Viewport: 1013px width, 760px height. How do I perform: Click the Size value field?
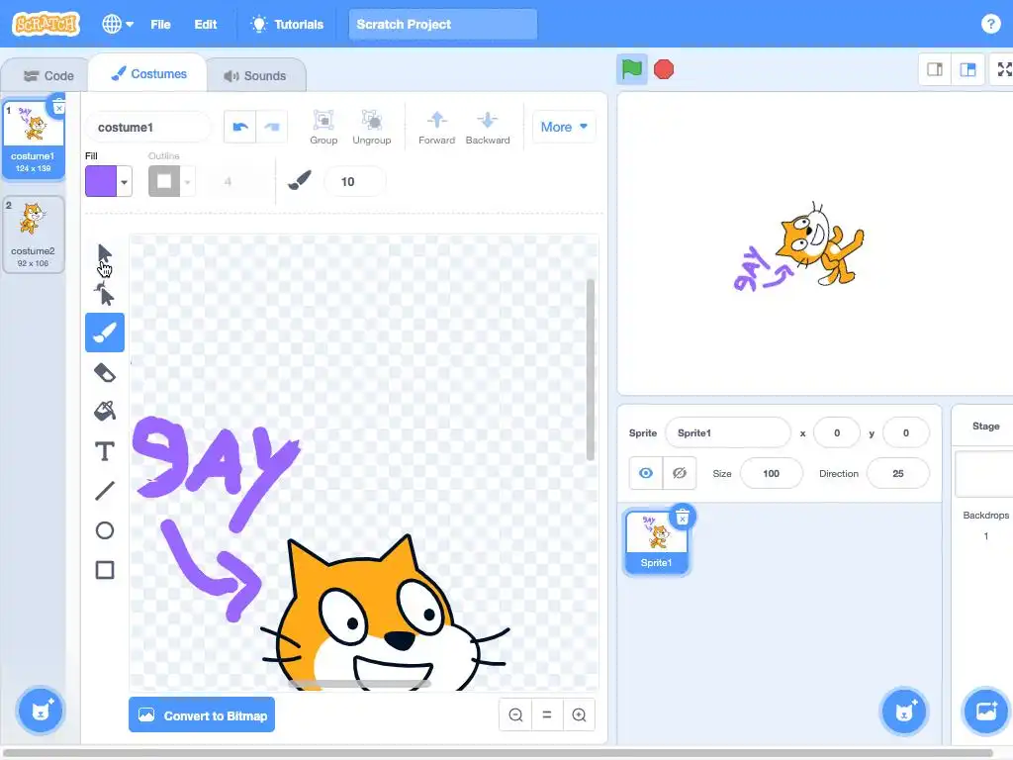point(771,473)
